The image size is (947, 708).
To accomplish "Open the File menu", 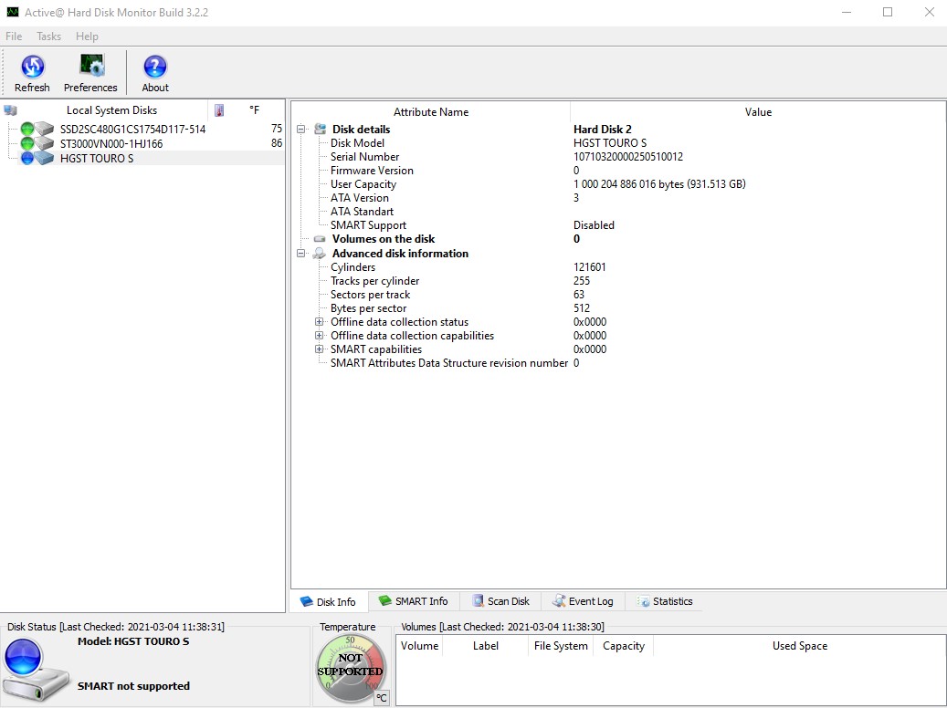I will click(x=14, y=36).
